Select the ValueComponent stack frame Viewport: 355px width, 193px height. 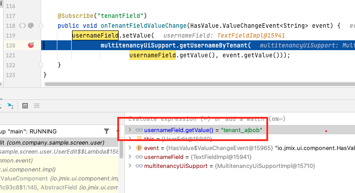click(59, 179)
